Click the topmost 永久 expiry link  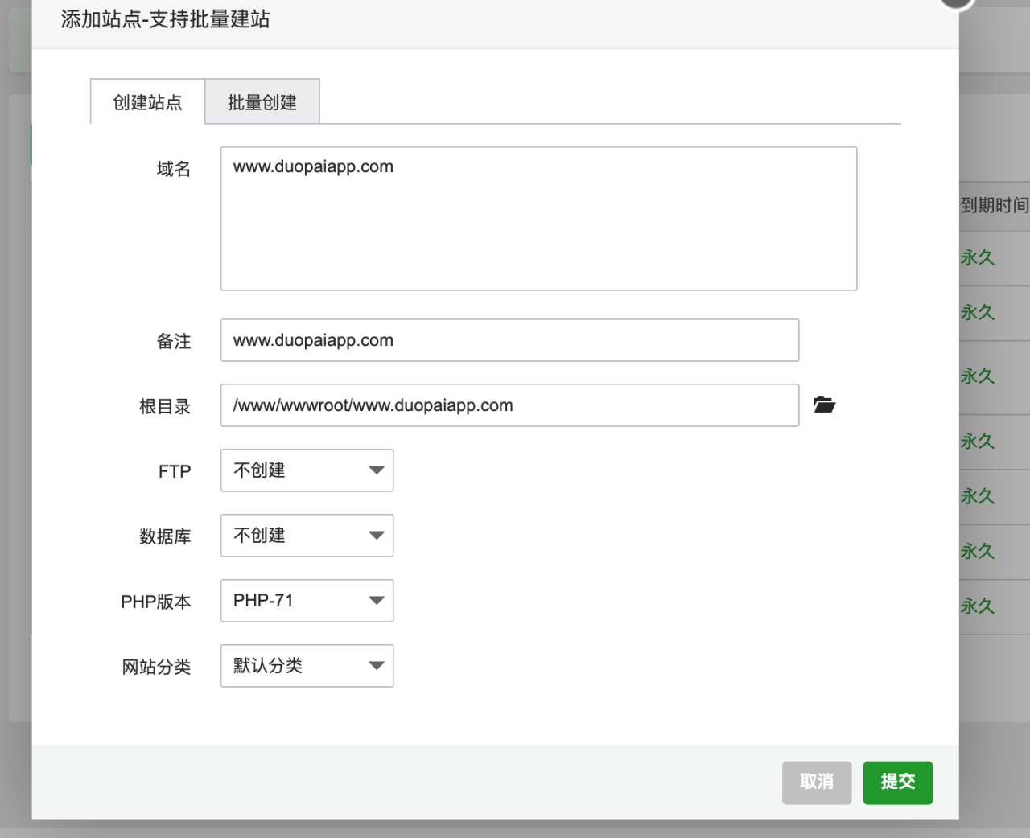pyautogui.click(x=977, y=257)
